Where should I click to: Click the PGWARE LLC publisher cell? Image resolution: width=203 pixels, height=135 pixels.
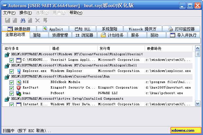coord(108,93)
